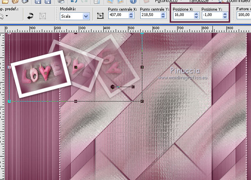Click the printer icon in the toolbar
251x180 pixels.
(61, 1)
